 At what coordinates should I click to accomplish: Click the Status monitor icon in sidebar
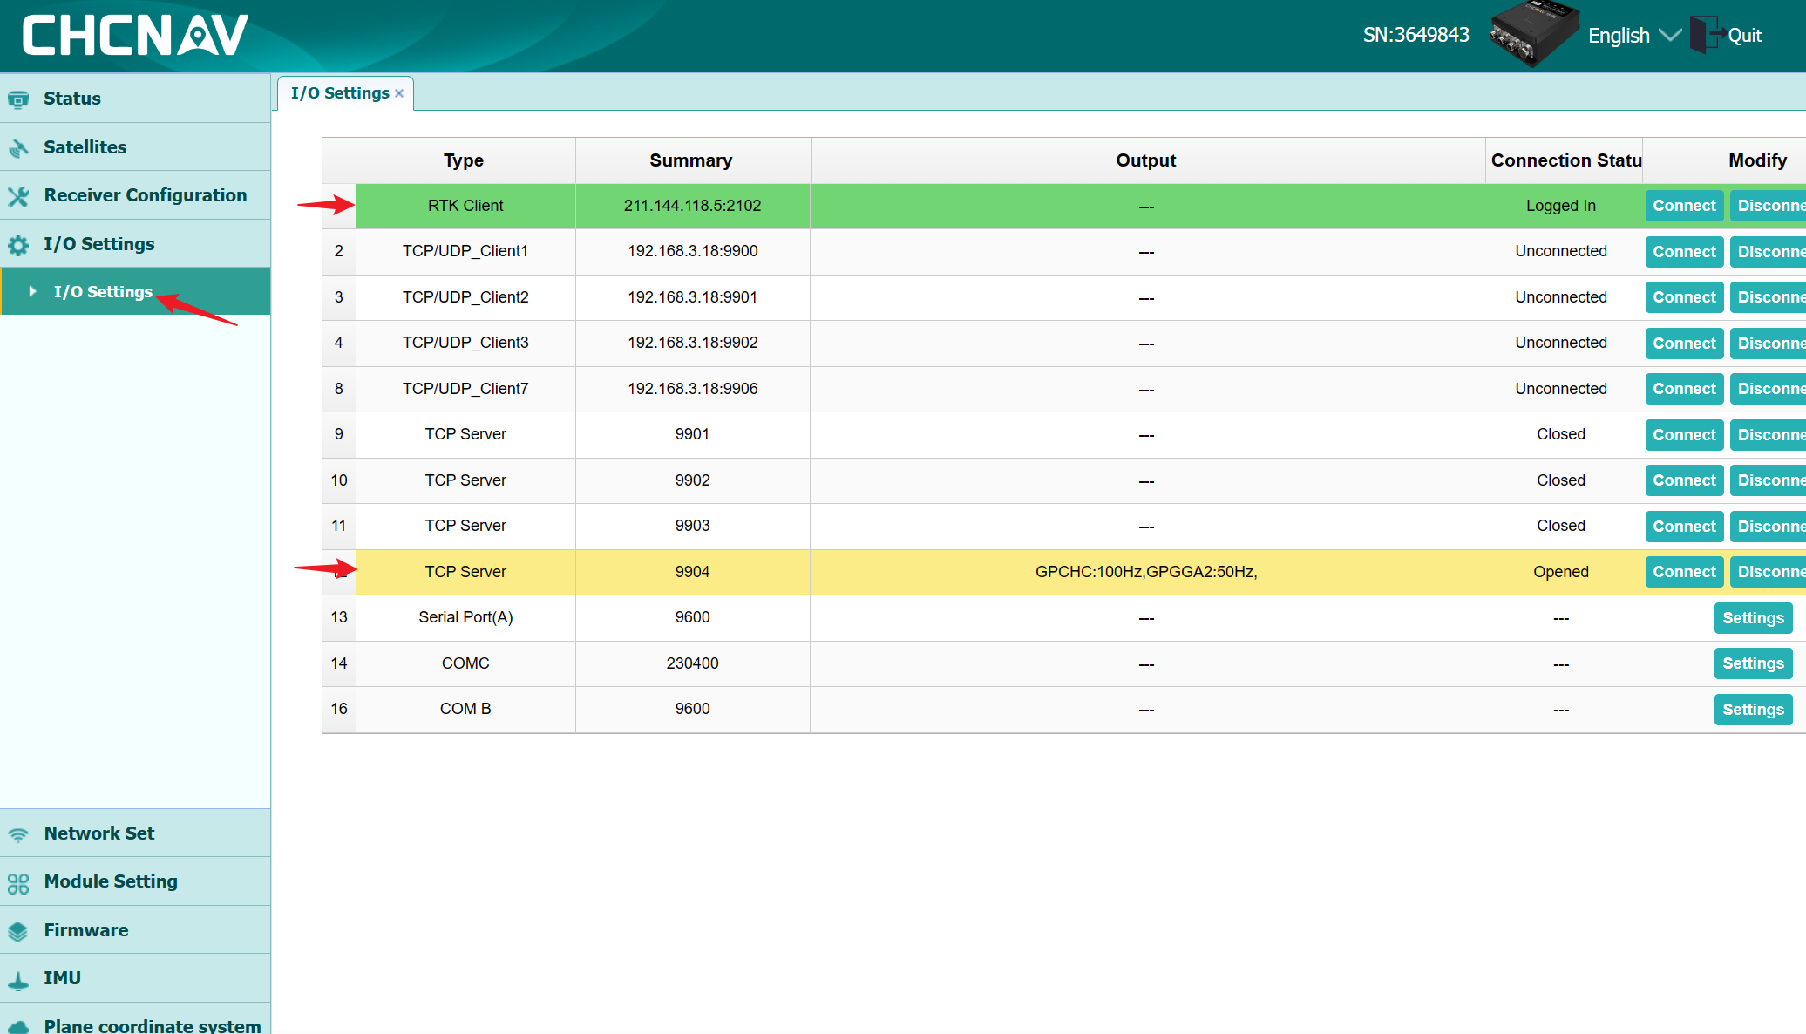18,99
